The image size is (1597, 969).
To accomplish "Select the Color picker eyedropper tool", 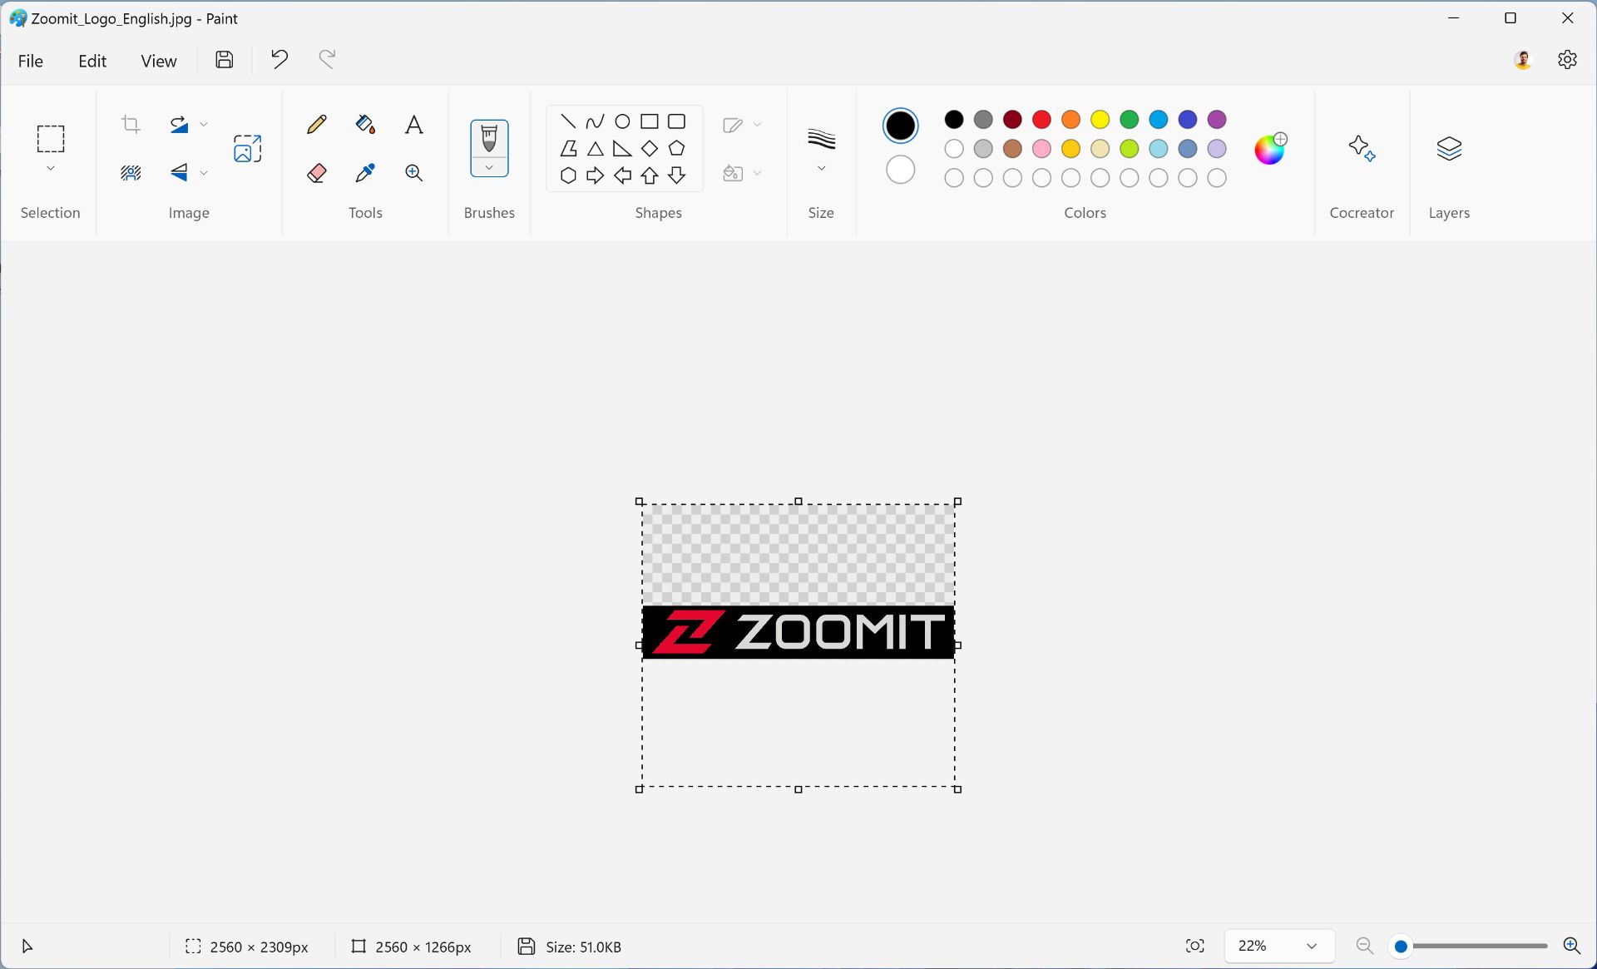I will tap(364, 172).
